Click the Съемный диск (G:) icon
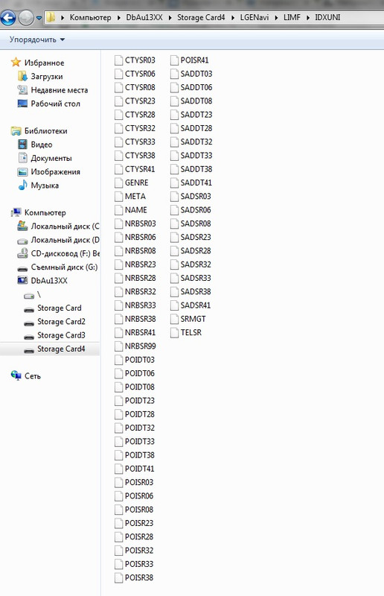This screenshot has width=384, height=596. point(22,268)
